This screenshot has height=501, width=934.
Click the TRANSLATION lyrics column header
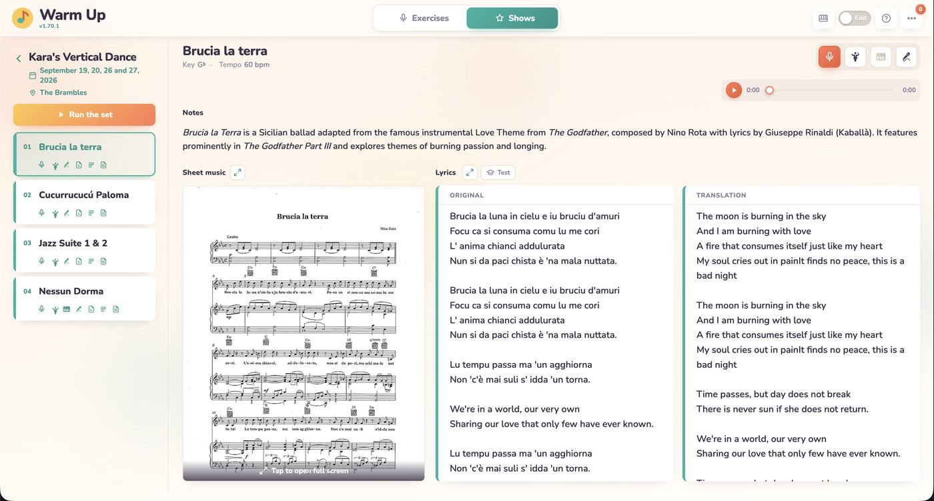click(x=721, y=195)
